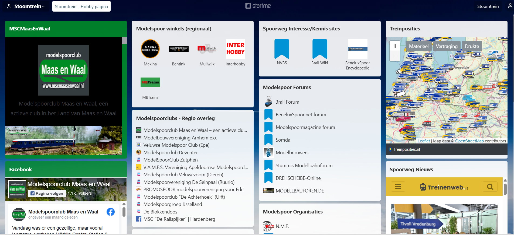Click the Treinenweb.nl logo
Screen dimensions: 514x235
(444, 187)
